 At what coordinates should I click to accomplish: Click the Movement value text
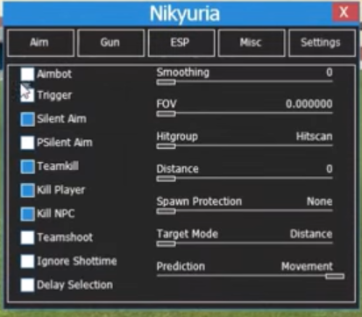click(307, 266)
